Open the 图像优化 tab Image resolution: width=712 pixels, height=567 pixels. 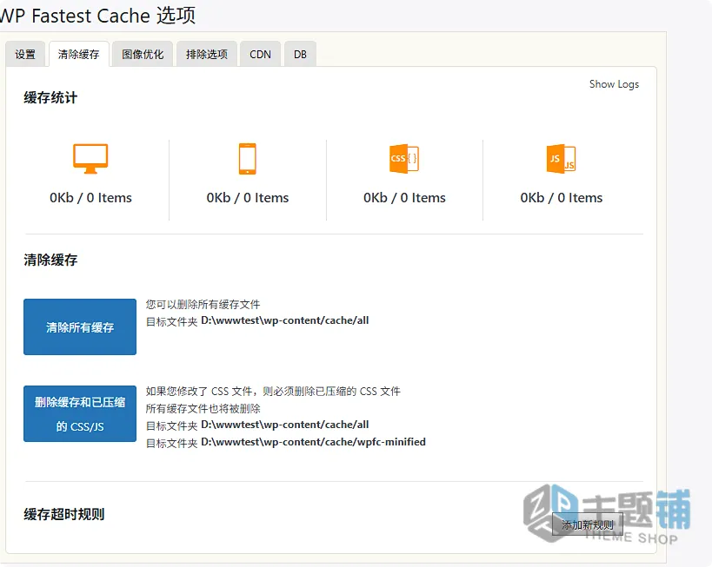pyautogui.click(x=143, y=55)
